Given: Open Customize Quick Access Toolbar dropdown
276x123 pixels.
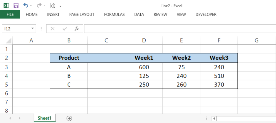Looking at the screenshot, I should 60,6.
